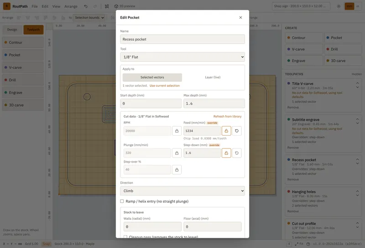Viewport: 365px width, 248px height.
Task: Create a Pocket toolpath from CREATE panel
Action: [343, 37]
